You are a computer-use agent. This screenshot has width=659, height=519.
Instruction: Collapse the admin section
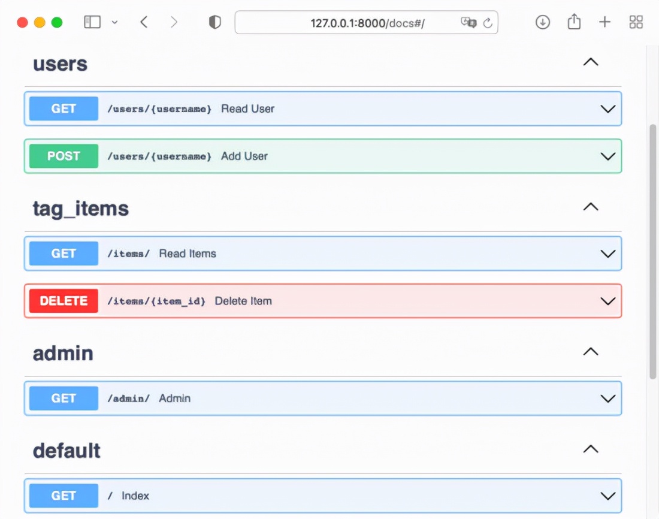click(x=591, y=352)
